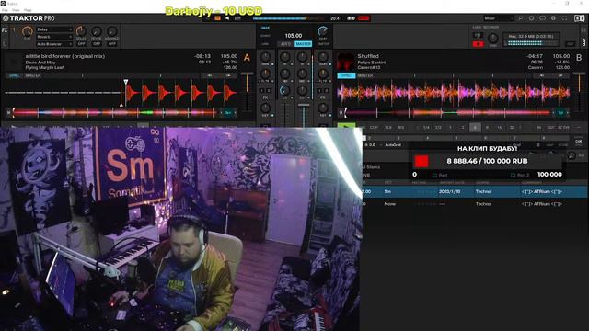Click the Auto Bouncer amount knob
Viewport: 589px width, 331px height.
[112, 31]
